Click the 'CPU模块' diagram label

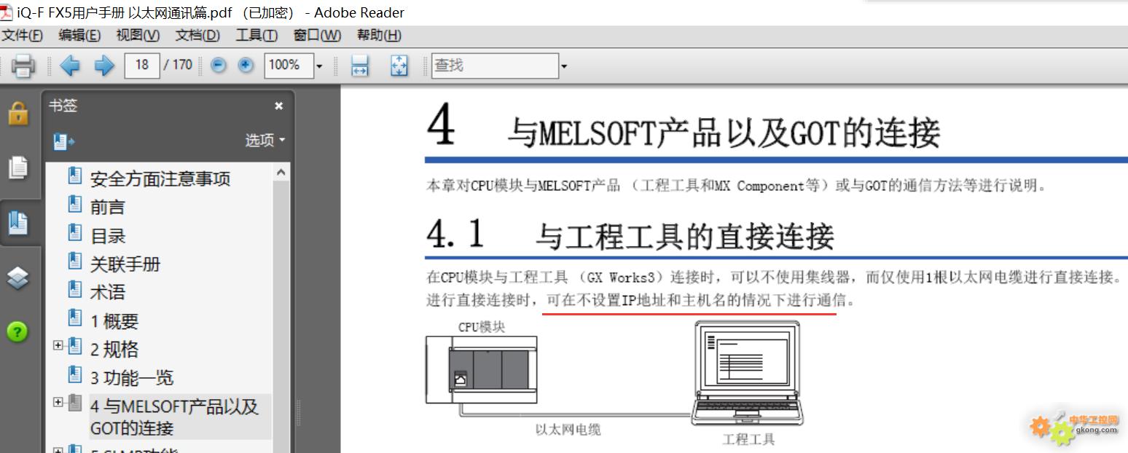(482, 328)
